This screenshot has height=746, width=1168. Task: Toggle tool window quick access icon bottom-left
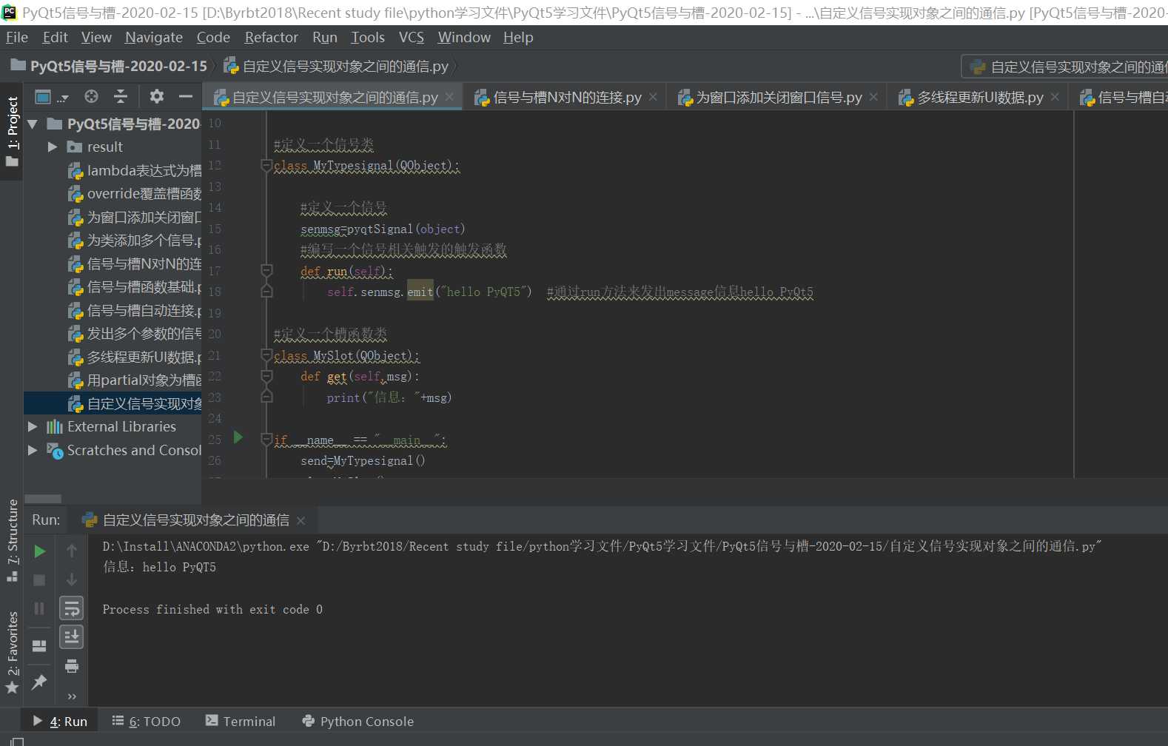point(17,741)
